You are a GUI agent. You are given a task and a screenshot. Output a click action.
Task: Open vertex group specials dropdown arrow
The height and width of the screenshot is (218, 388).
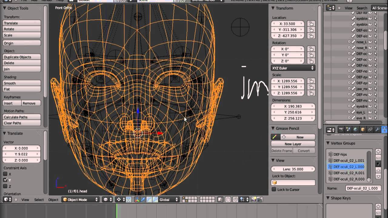(x=378, y=164)
